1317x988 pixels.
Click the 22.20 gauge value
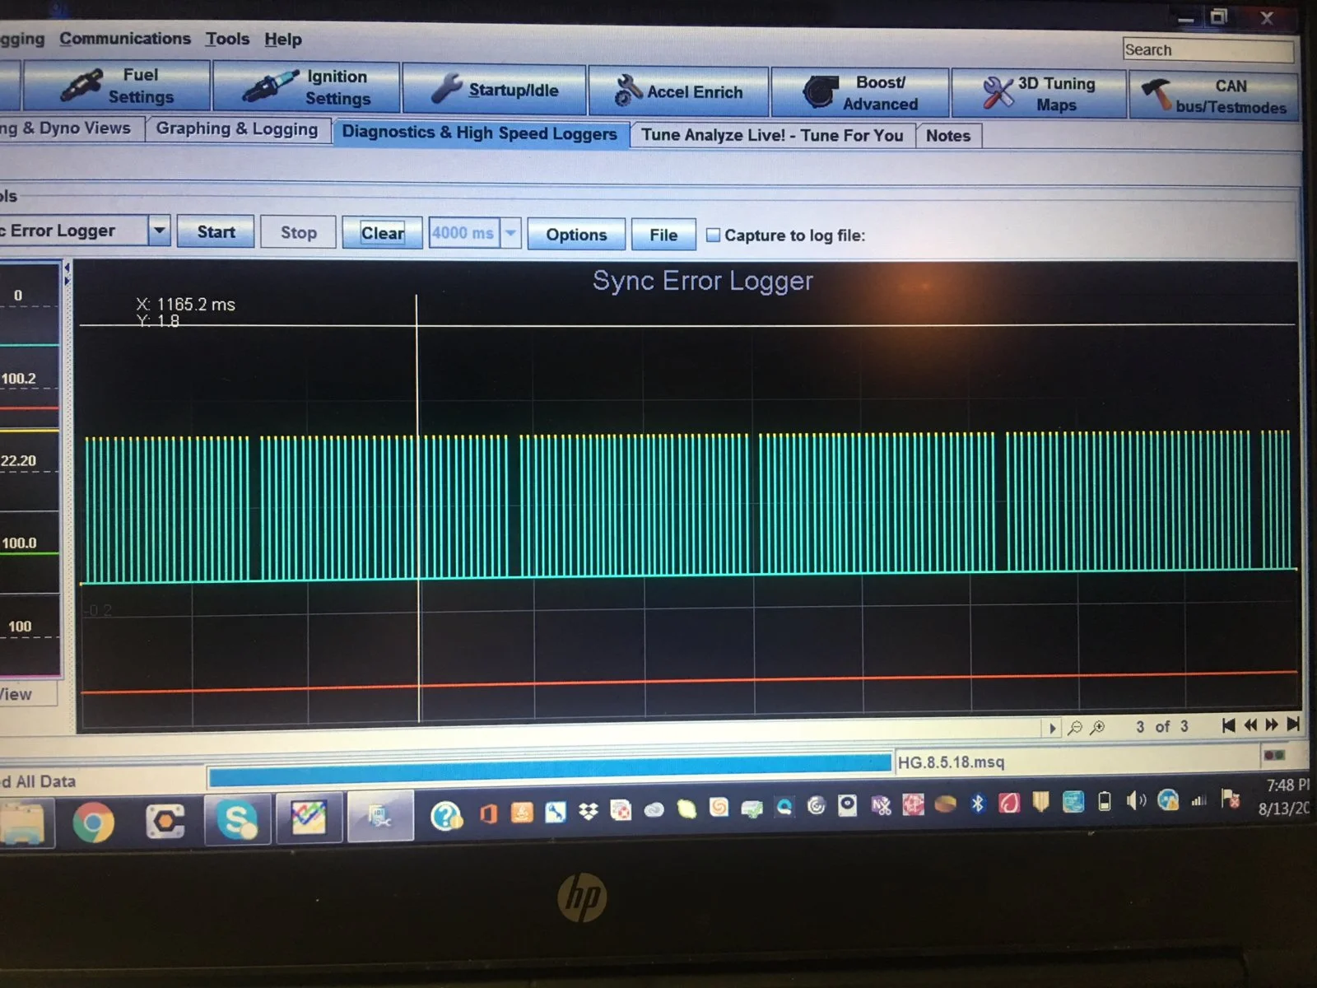point(18,461)
